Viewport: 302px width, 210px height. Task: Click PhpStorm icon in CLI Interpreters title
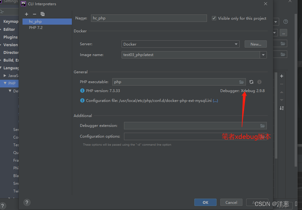(23, 4)
